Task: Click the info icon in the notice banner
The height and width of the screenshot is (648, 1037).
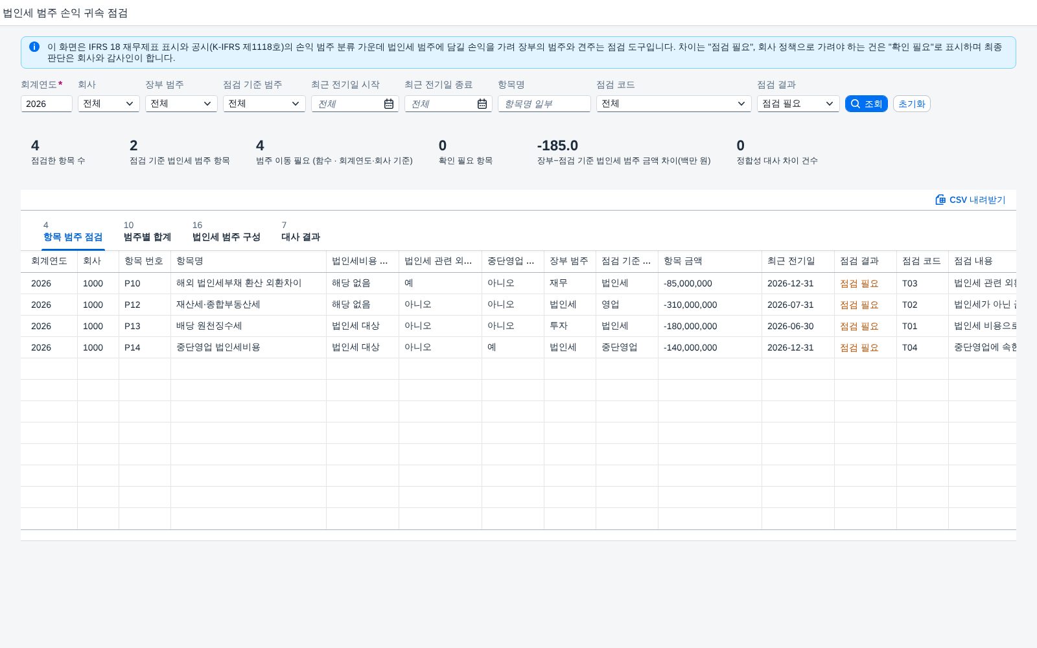Action: point(34,47)
